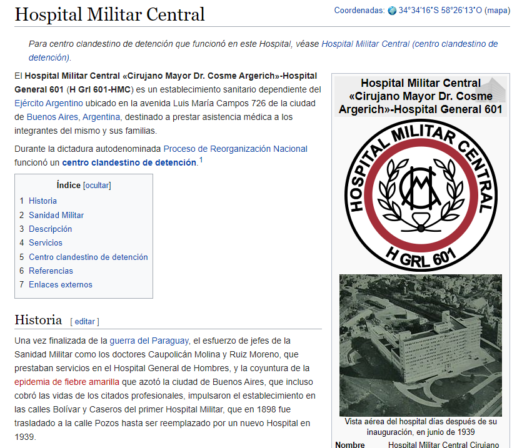This screenshot has height=448, width=512.
Task: Go to Descripción section in index
Action: click(50, 229)
